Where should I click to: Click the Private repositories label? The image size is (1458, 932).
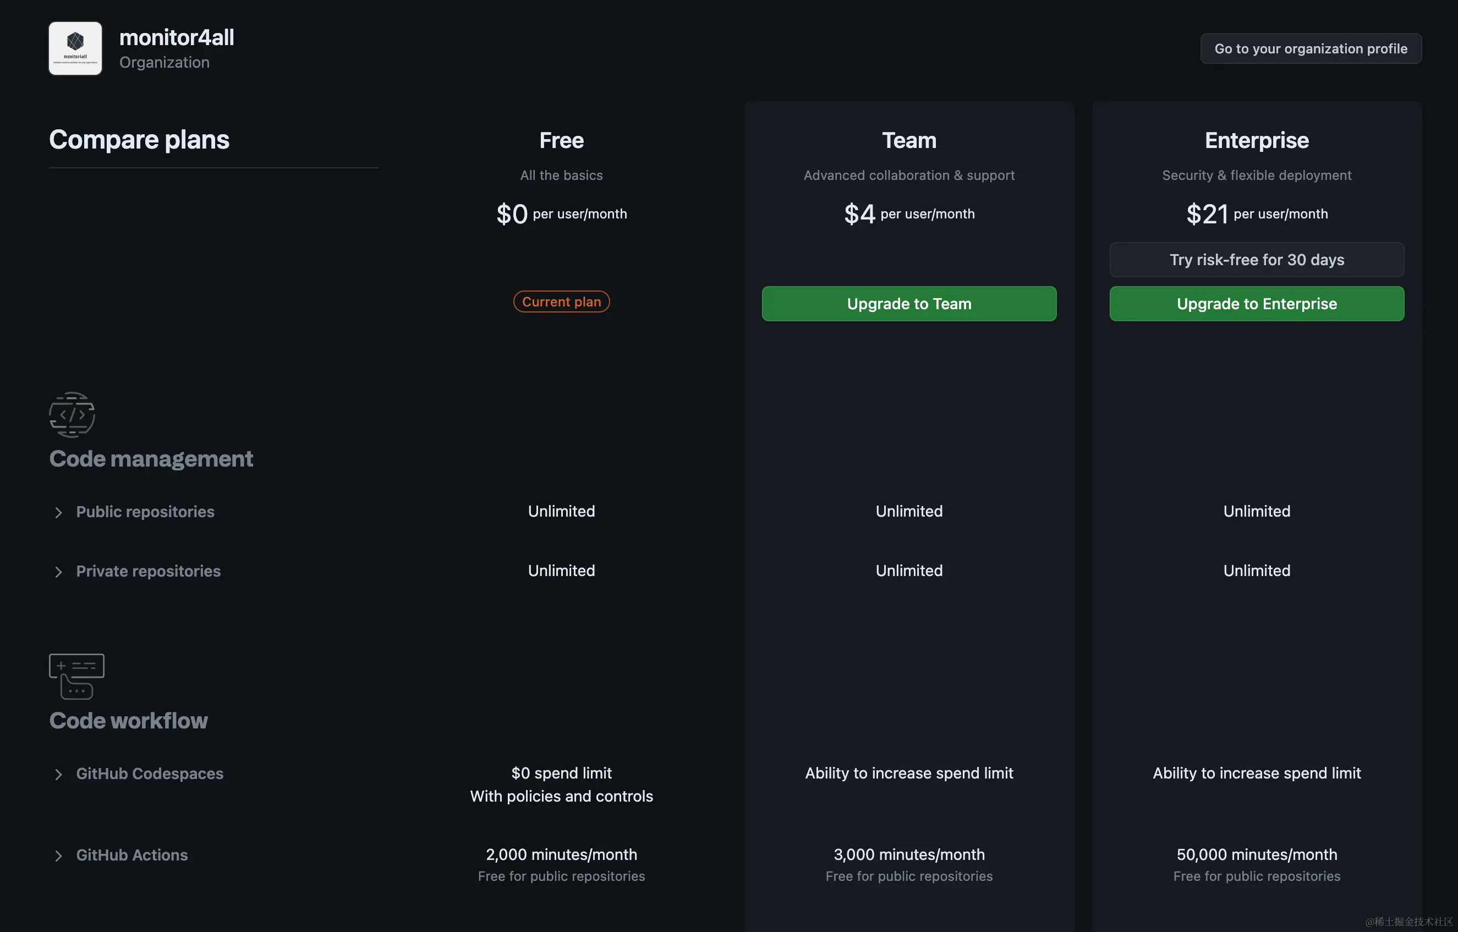tap(149, 571)
